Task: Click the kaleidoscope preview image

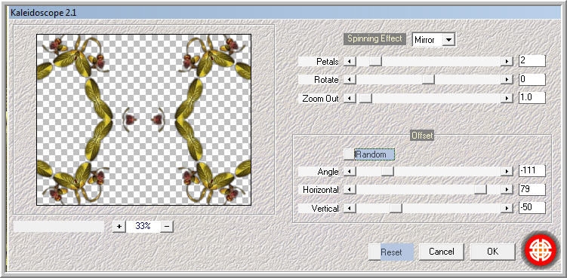Action: pos(144,120)
